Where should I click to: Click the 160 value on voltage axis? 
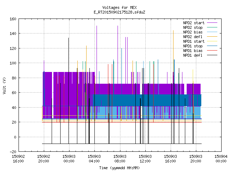[13, 19]
